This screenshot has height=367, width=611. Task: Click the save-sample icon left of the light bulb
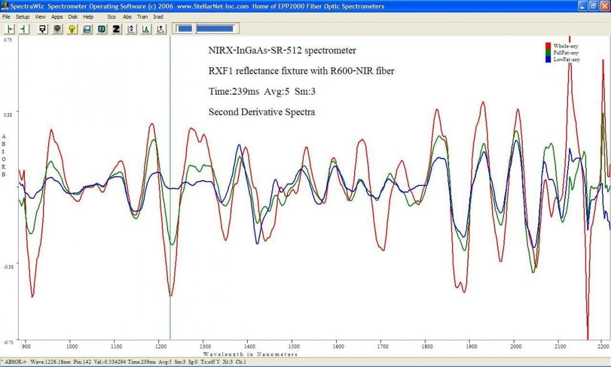42,28
